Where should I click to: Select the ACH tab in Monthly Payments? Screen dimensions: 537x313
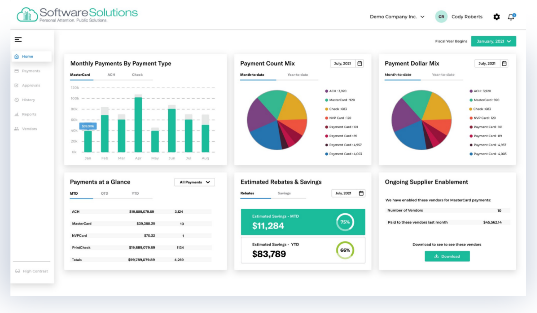pyautogui.click(x=111, y=75)
